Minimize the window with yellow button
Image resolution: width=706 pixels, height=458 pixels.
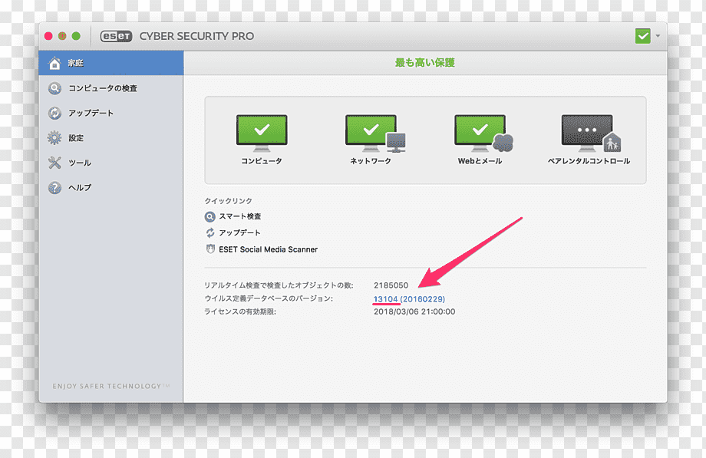[x=62, y=36]
